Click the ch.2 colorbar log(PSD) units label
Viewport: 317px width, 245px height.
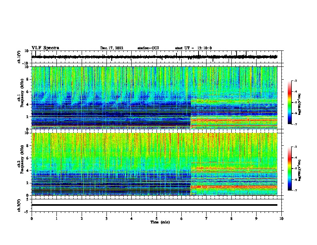[299, 171]
